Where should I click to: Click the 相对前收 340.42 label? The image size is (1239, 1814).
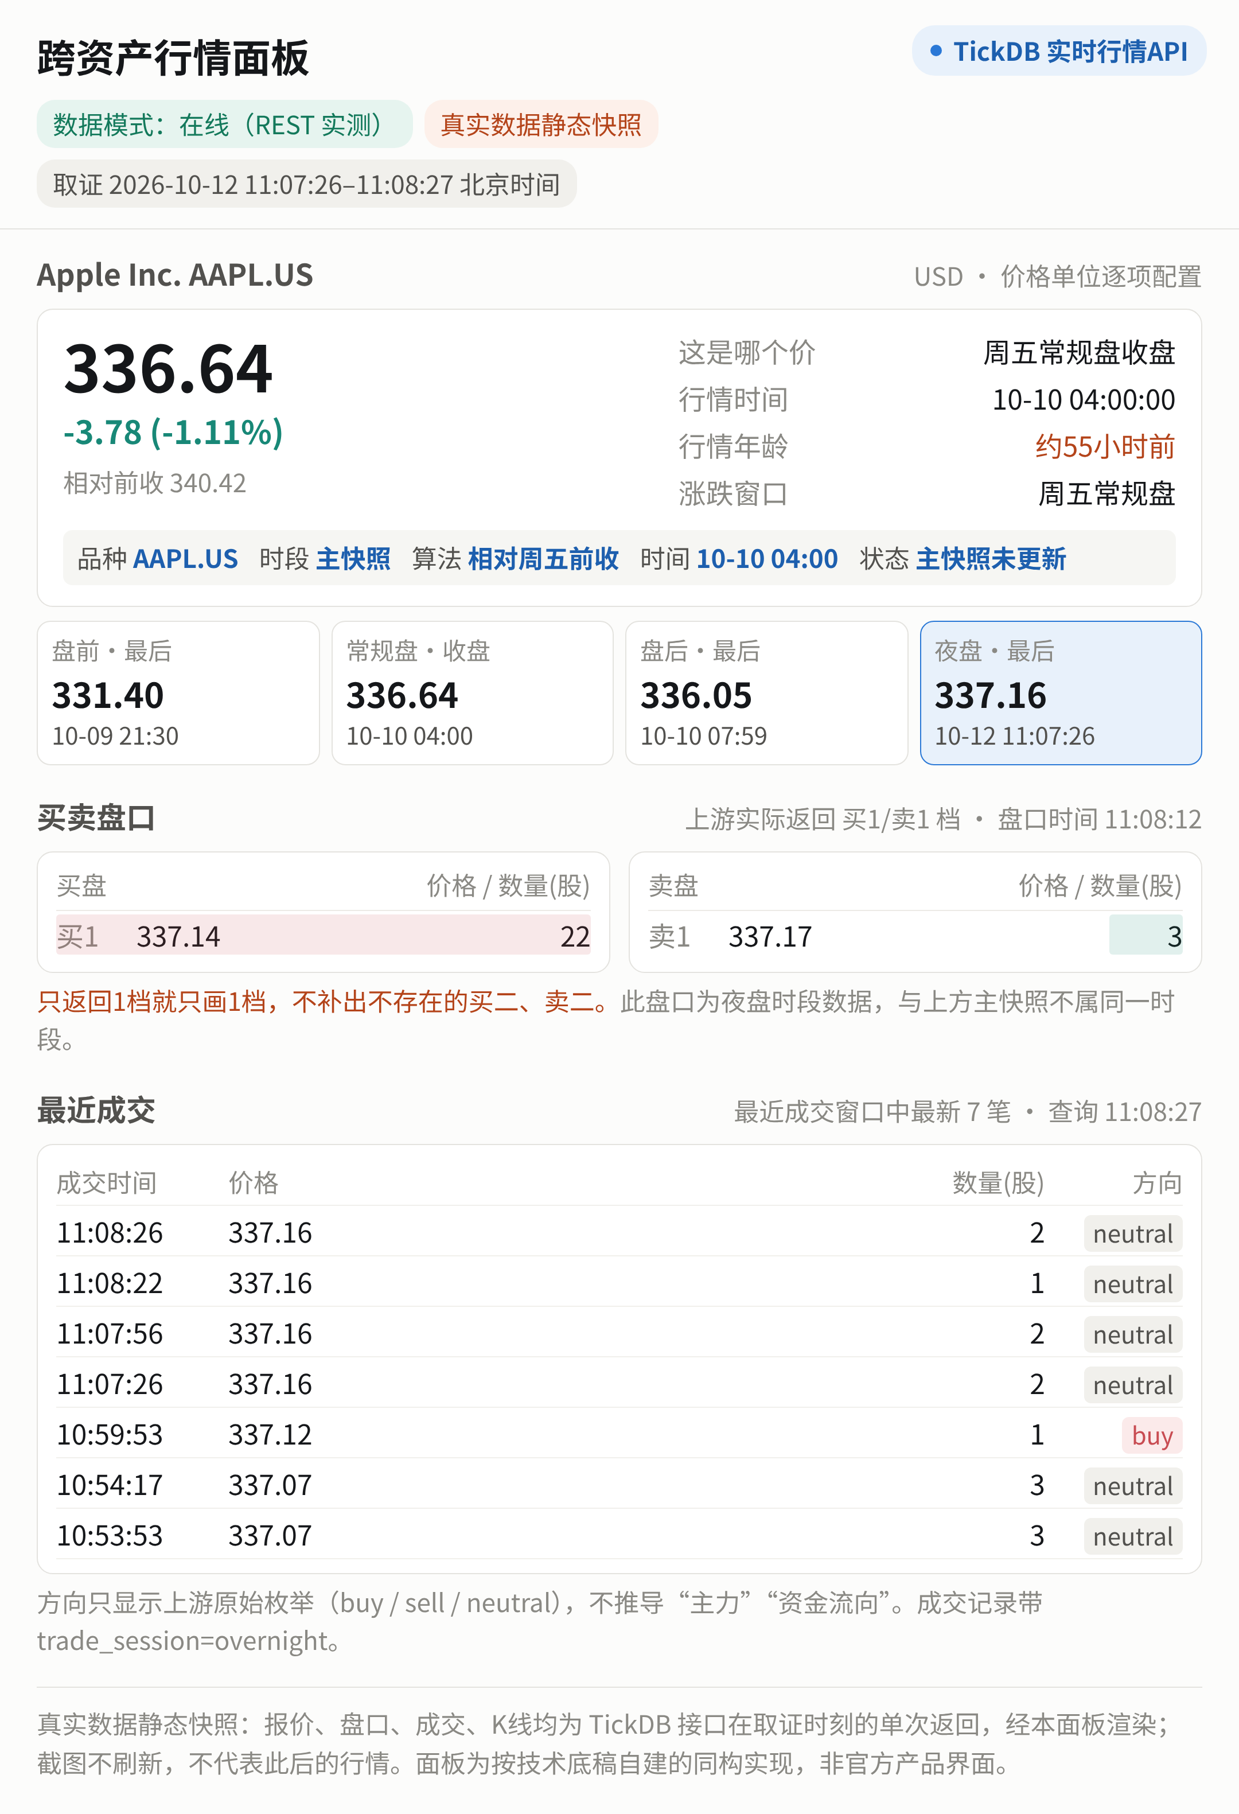(x=154, y=483)
